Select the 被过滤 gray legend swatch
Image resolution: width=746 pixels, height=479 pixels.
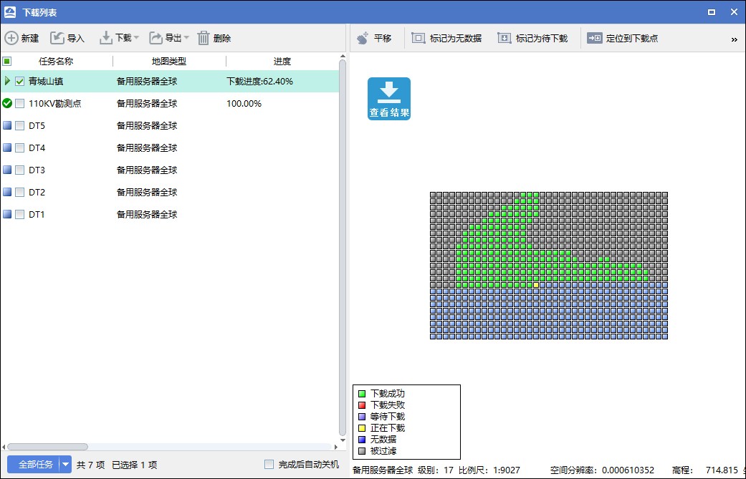tap(362, 451)
